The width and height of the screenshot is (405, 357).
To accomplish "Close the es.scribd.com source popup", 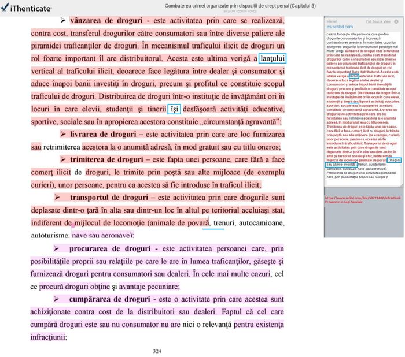I will (396, 22).
